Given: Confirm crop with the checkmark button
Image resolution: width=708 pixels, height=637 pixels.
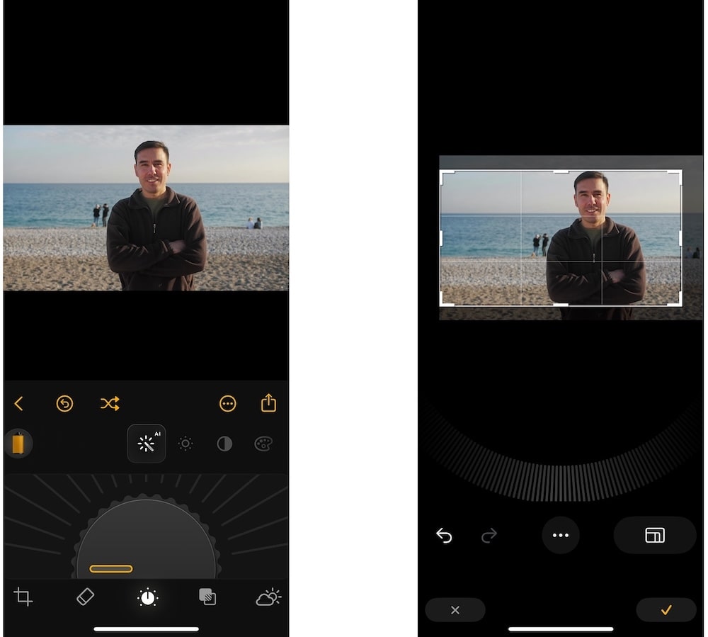Looking at the screenshot, I should pyautogui.click(x=666, y=610).
